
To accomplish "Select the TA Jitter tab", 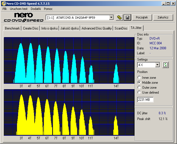I will [136, 28].
